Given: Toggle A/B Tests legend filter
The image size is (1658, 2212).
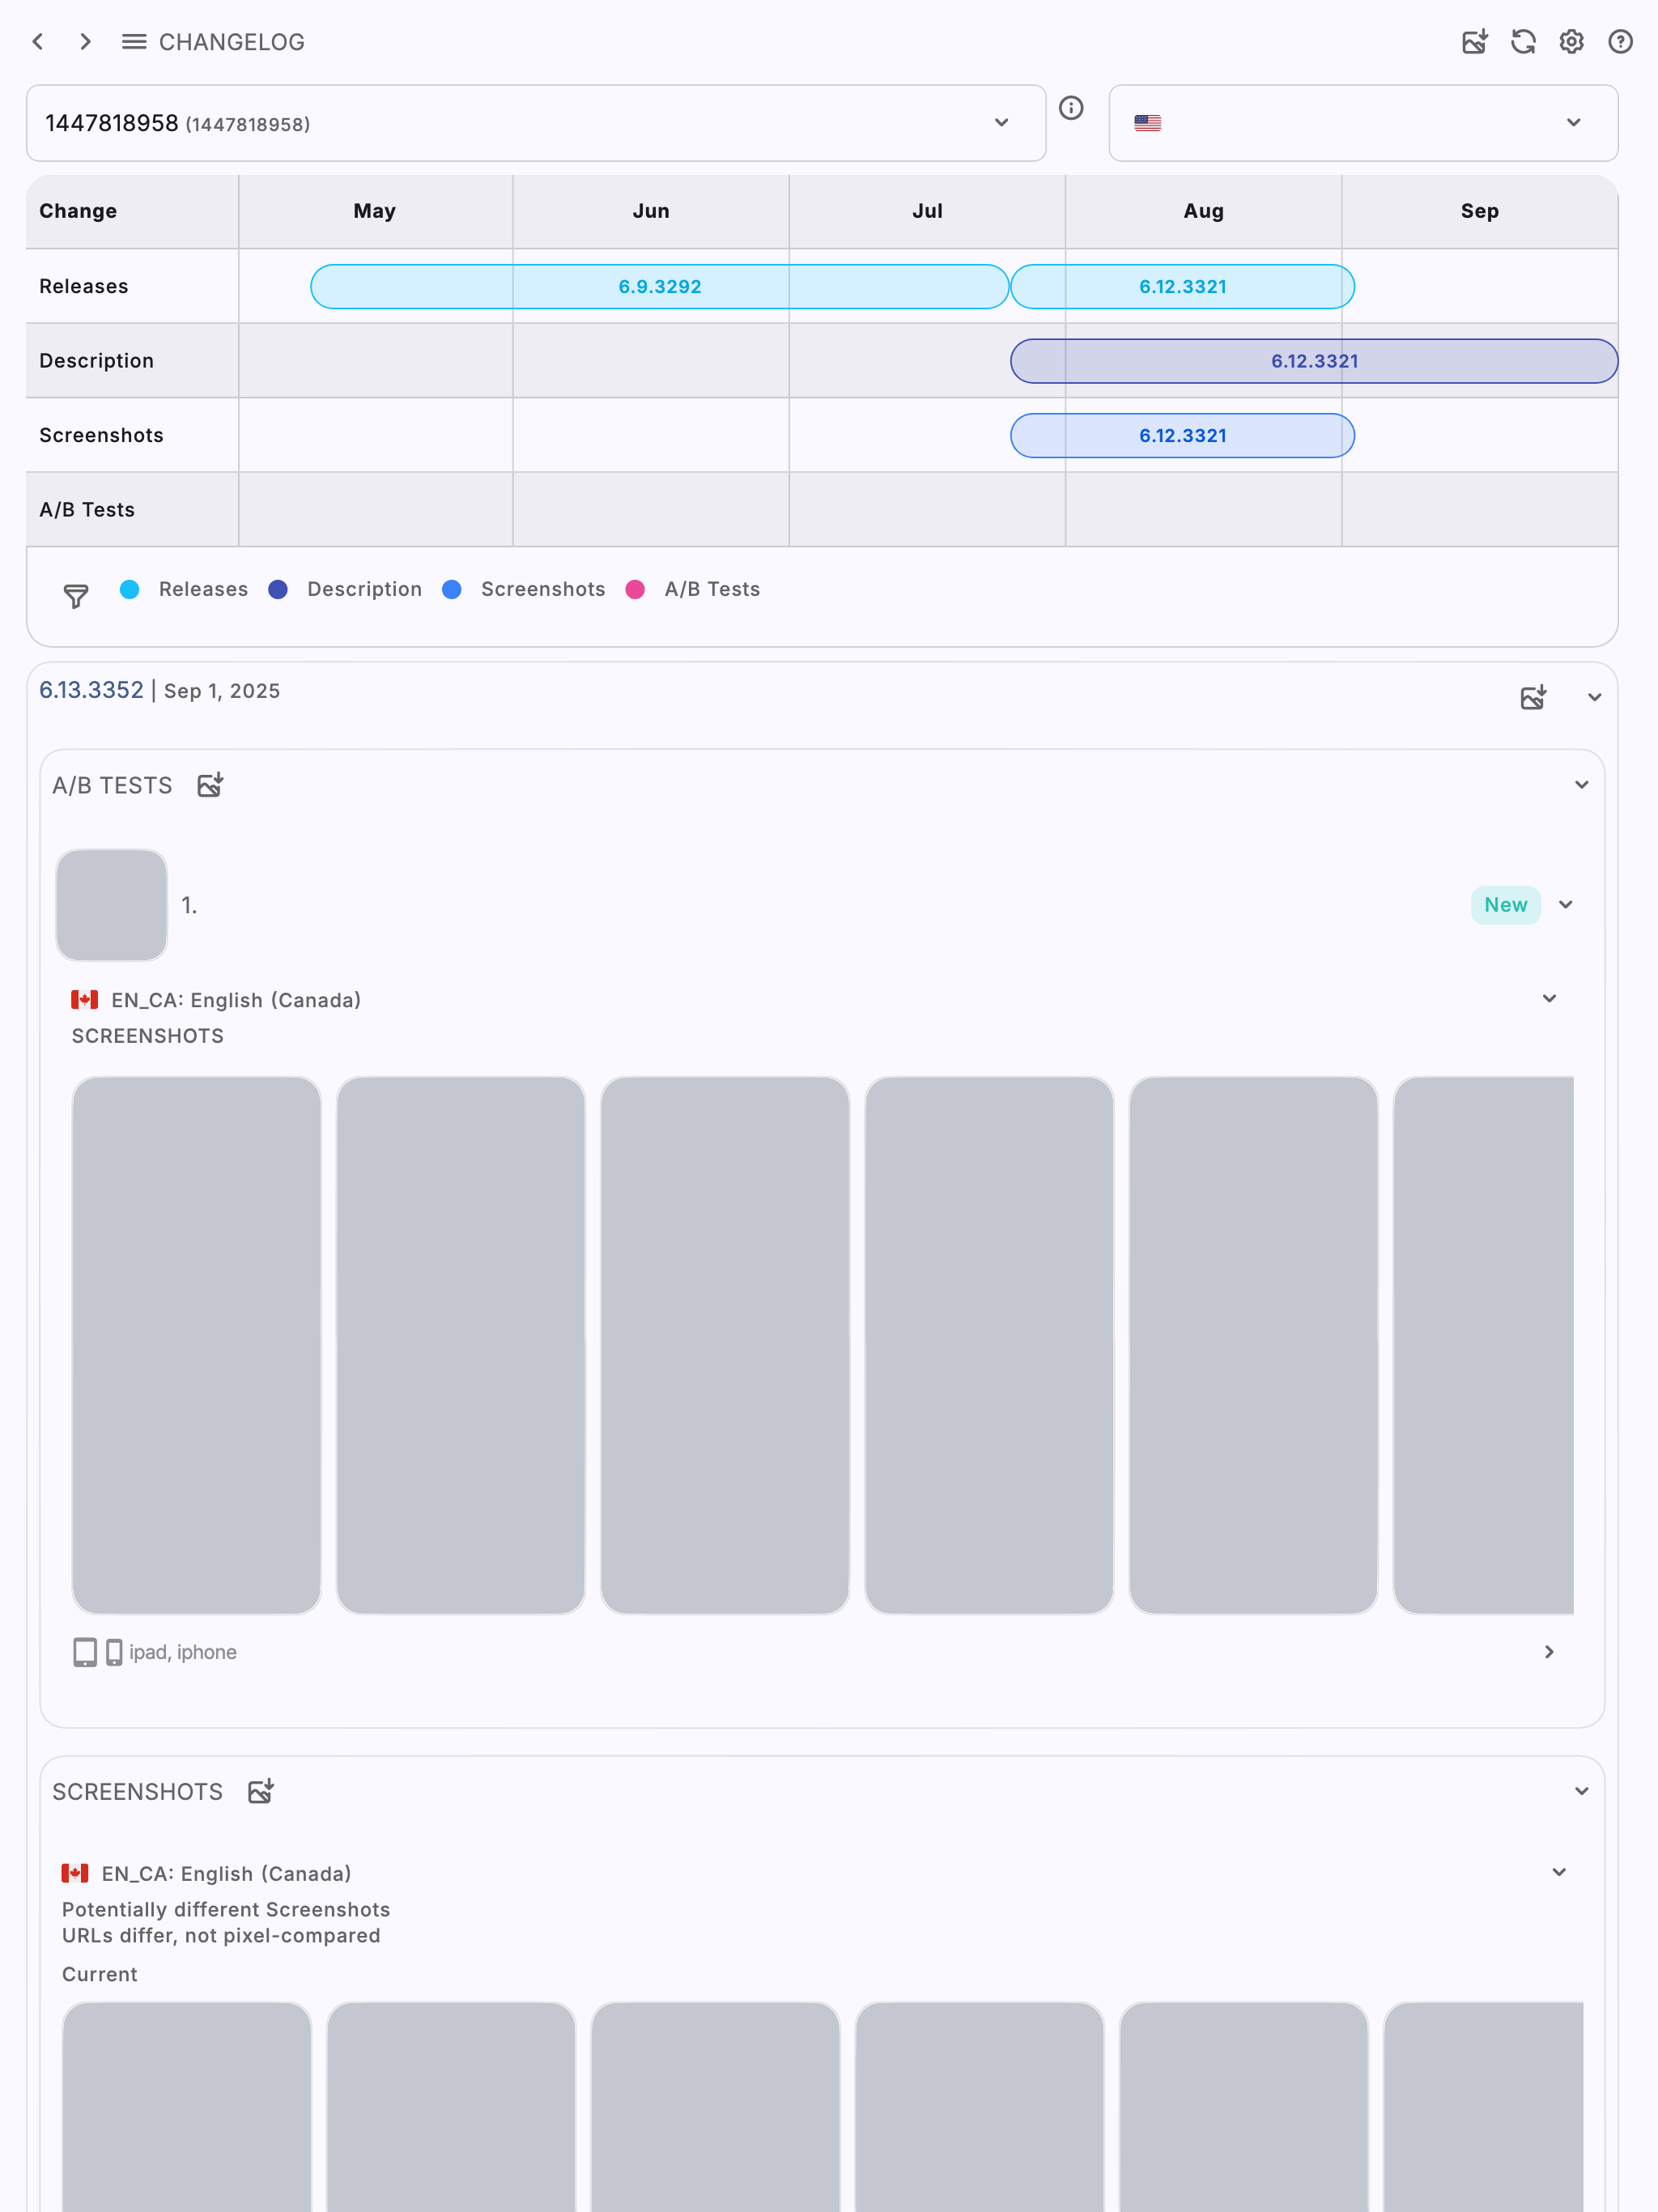Looking at the screenshot, I should click(693, 589).
